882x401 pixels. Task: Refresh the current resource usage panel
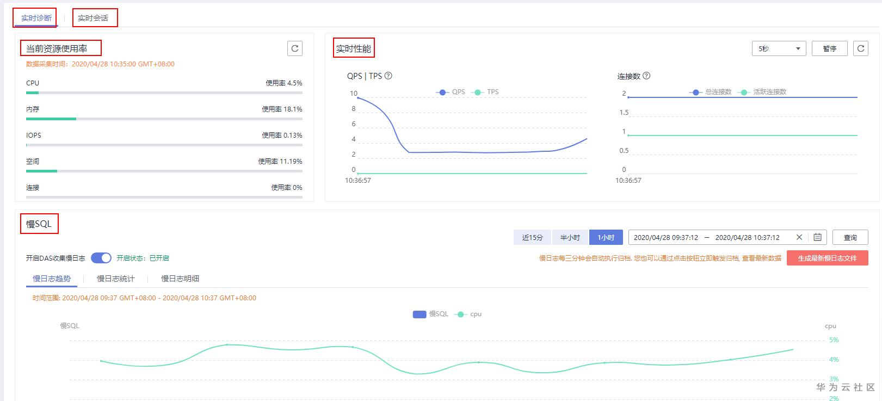coord(294,48)
